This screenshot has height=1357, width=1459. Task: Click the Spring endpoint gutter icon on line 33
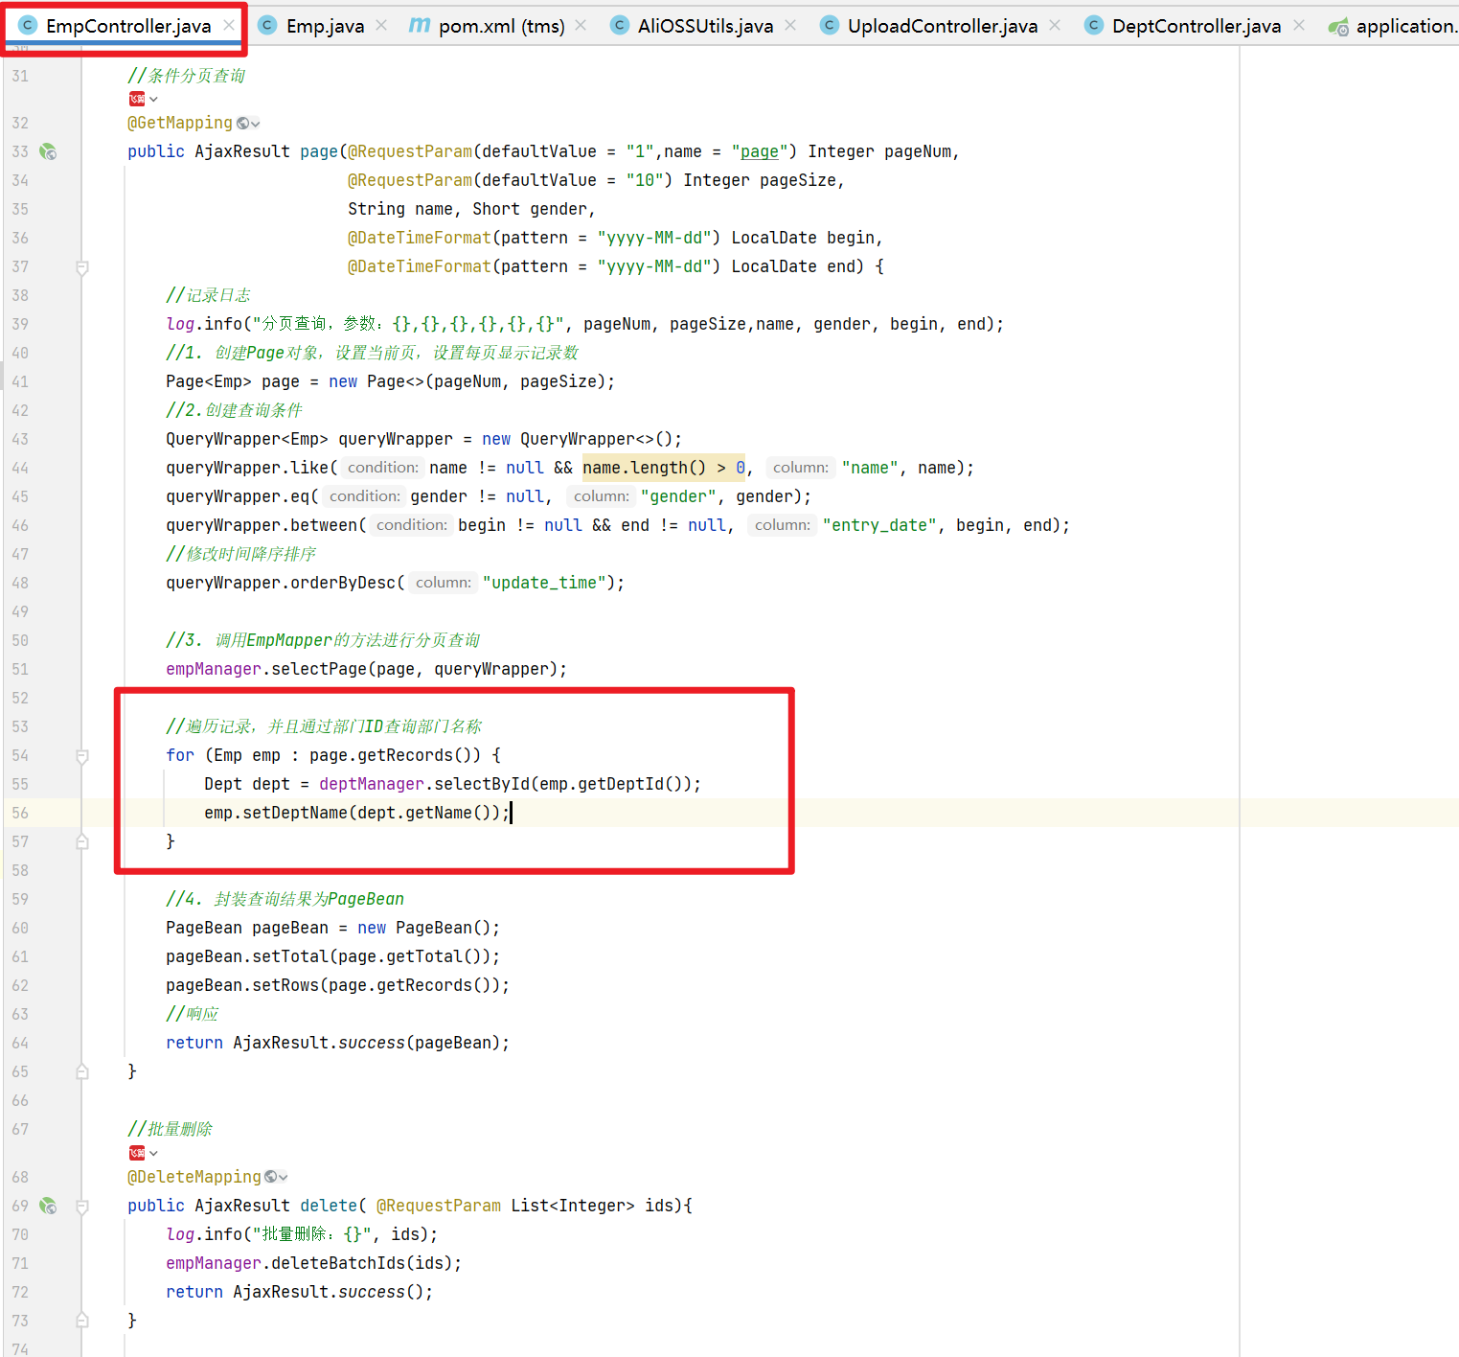48,151
